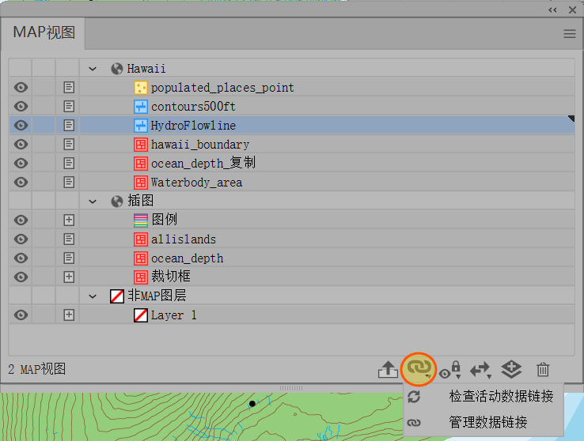The width and height of the screenshot is (584, 441).
Task: Click the Hawaii globe icon
Action: pyautogui.click(x=117, y=69)
